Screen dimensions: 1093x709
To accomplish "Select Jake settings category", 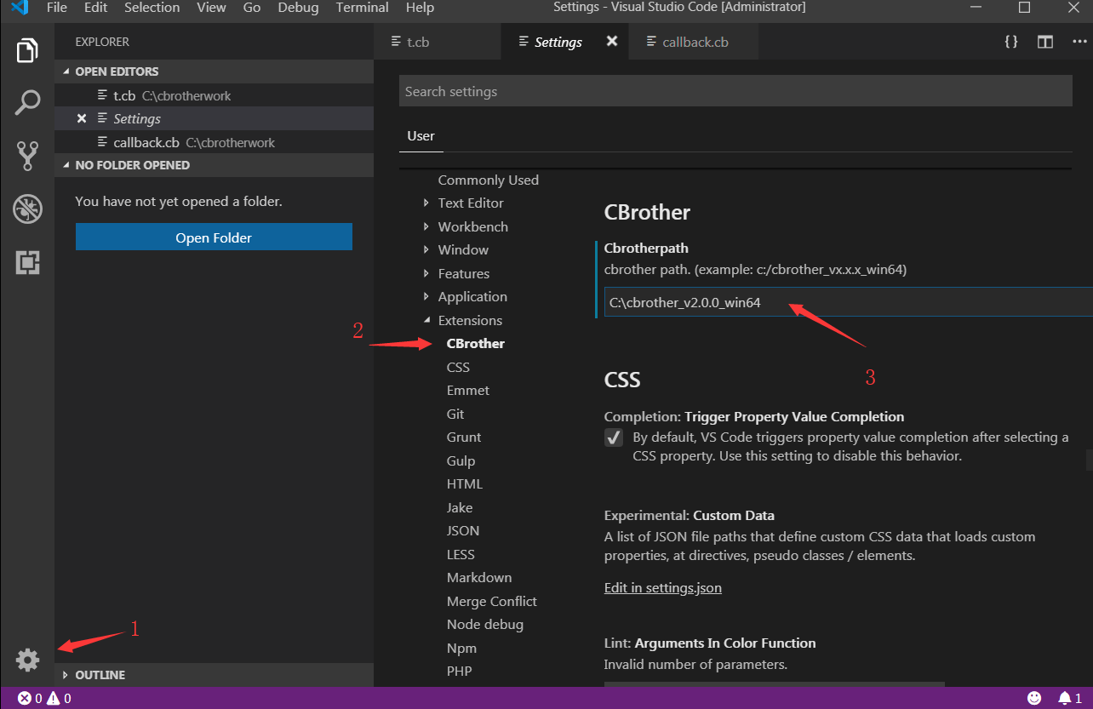I will pos(460,508).
